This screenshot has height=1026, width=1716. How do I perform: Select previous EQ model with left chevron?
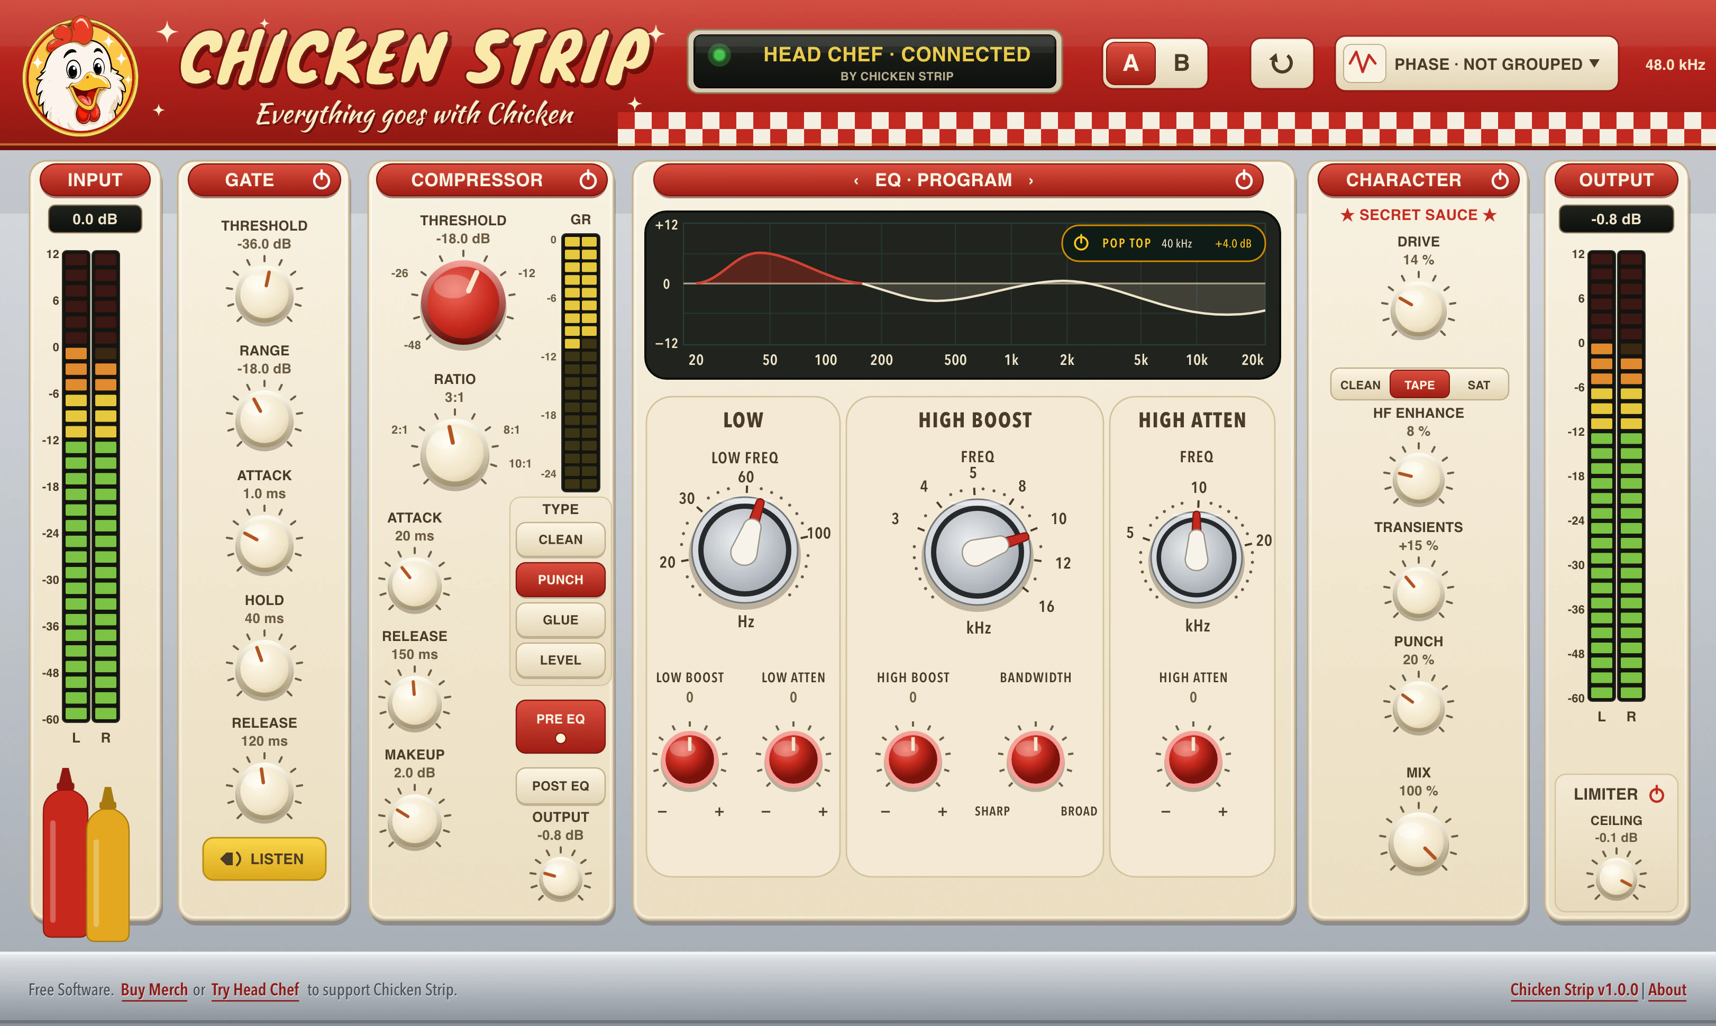click(856, 181)
